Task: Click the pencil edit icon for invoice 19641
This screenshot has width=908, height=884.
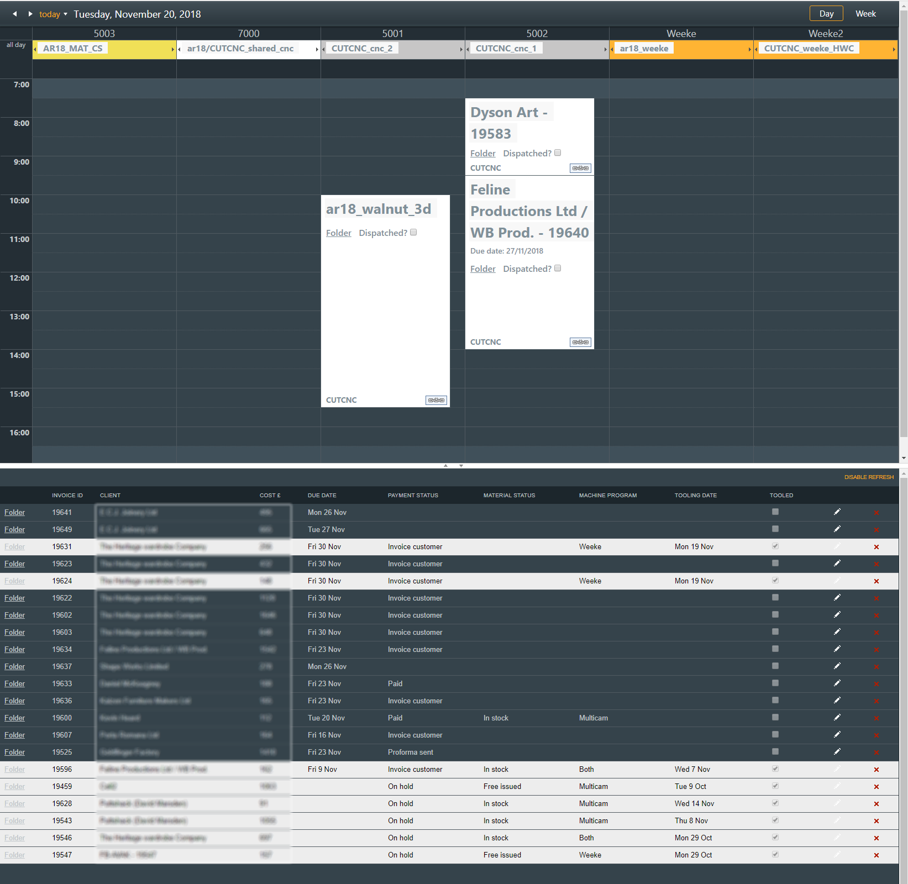Action: click(837, 512)
